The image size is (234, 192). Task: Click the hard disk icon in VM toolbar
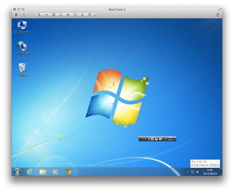pyautogui.click(x=54, y=15)
